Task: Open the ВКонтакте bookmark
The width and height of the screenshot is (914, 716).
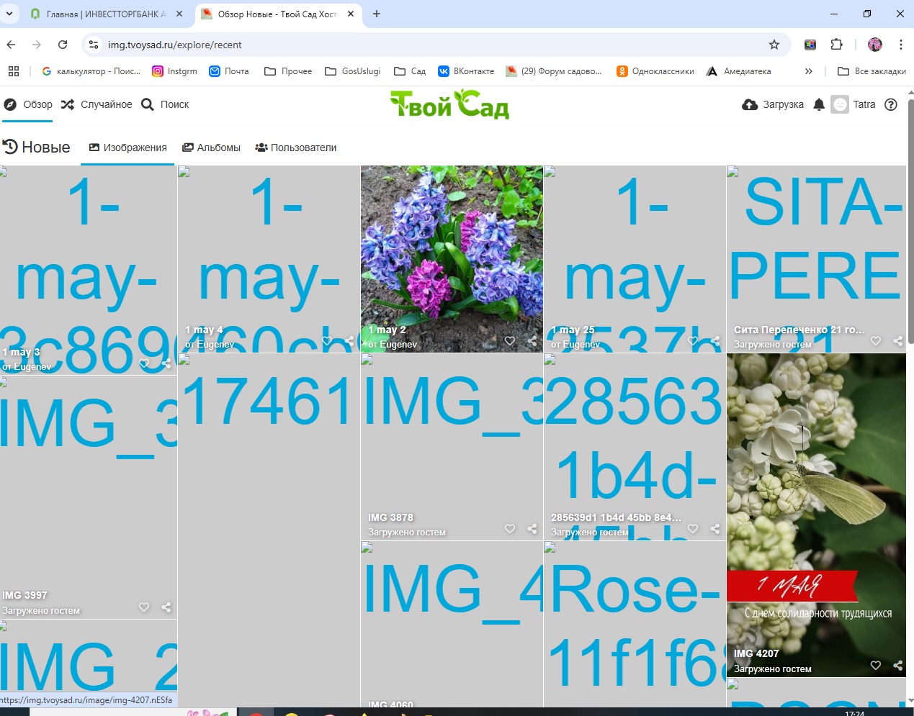Action: click(466, 71)
